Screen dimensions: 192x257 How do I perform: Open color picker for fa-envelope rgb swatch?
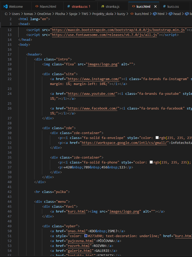[157, 138]
